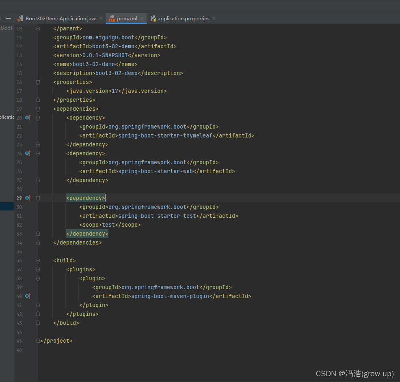
Task: Click the fold end marker at line 10
Action: click(x=38, y=28)
